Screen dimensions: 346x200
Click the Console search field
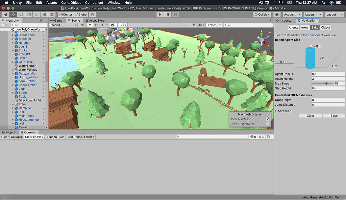point(212,137)
